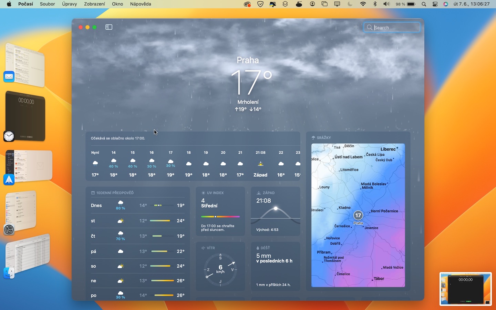Click the UV index color scale bar
Viewport: 496px width, 310px height.
(220, 217)
